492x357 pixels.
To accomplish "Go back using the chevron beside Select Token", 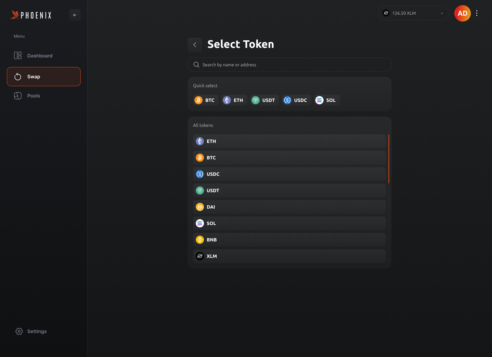I will click(195, 45).
